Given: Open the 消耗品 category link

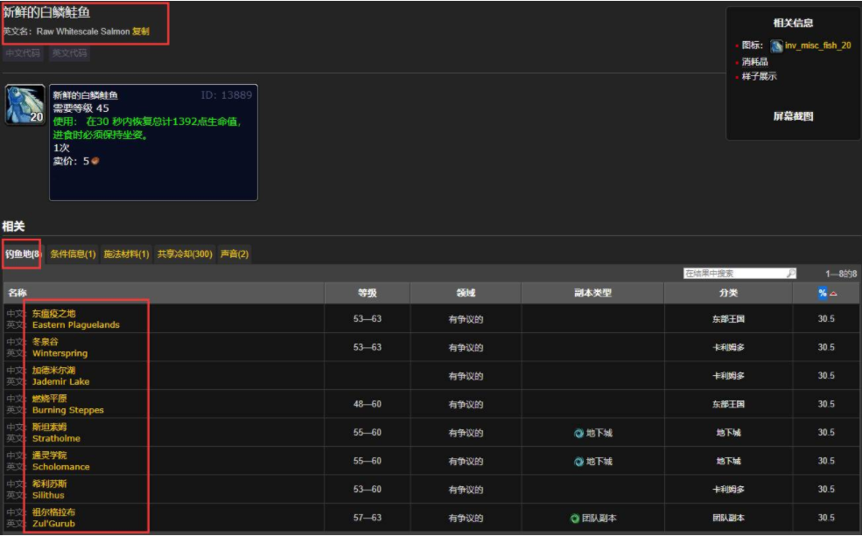Looking at the screenshot, I should click(755, 61).
